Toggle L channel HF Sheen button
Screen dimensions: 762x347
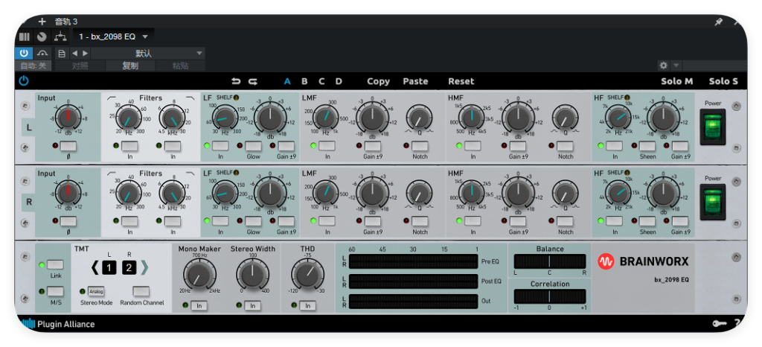click(x=647, y=146)
